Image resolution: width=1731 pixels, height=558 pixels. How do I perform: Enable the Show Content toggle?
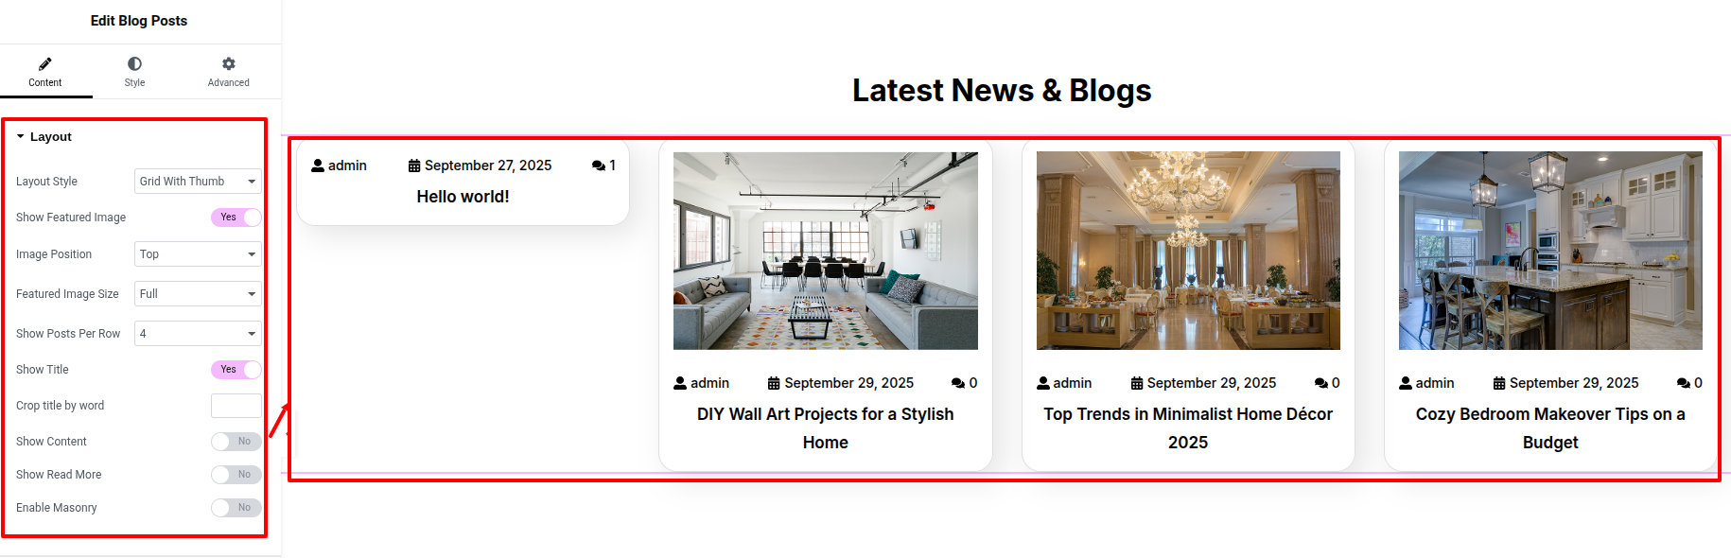pos(236,442)
